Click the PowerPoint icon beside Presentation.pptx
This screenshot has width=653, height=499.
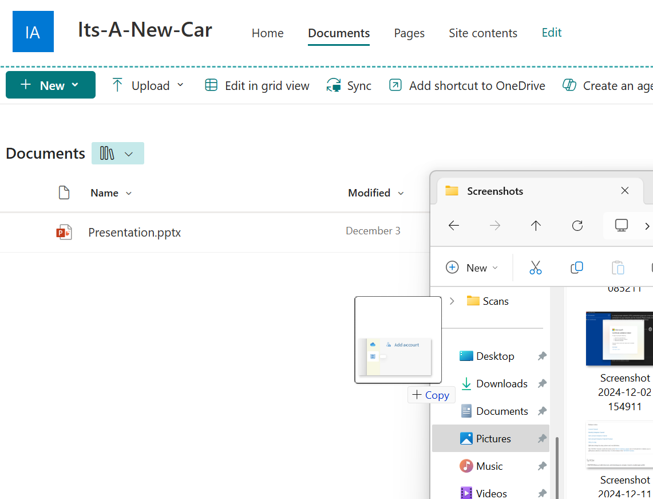64,232
